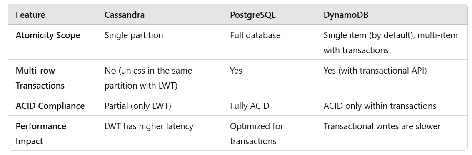Select the 'Optimized for transactions' cell

tap(257, 134)
